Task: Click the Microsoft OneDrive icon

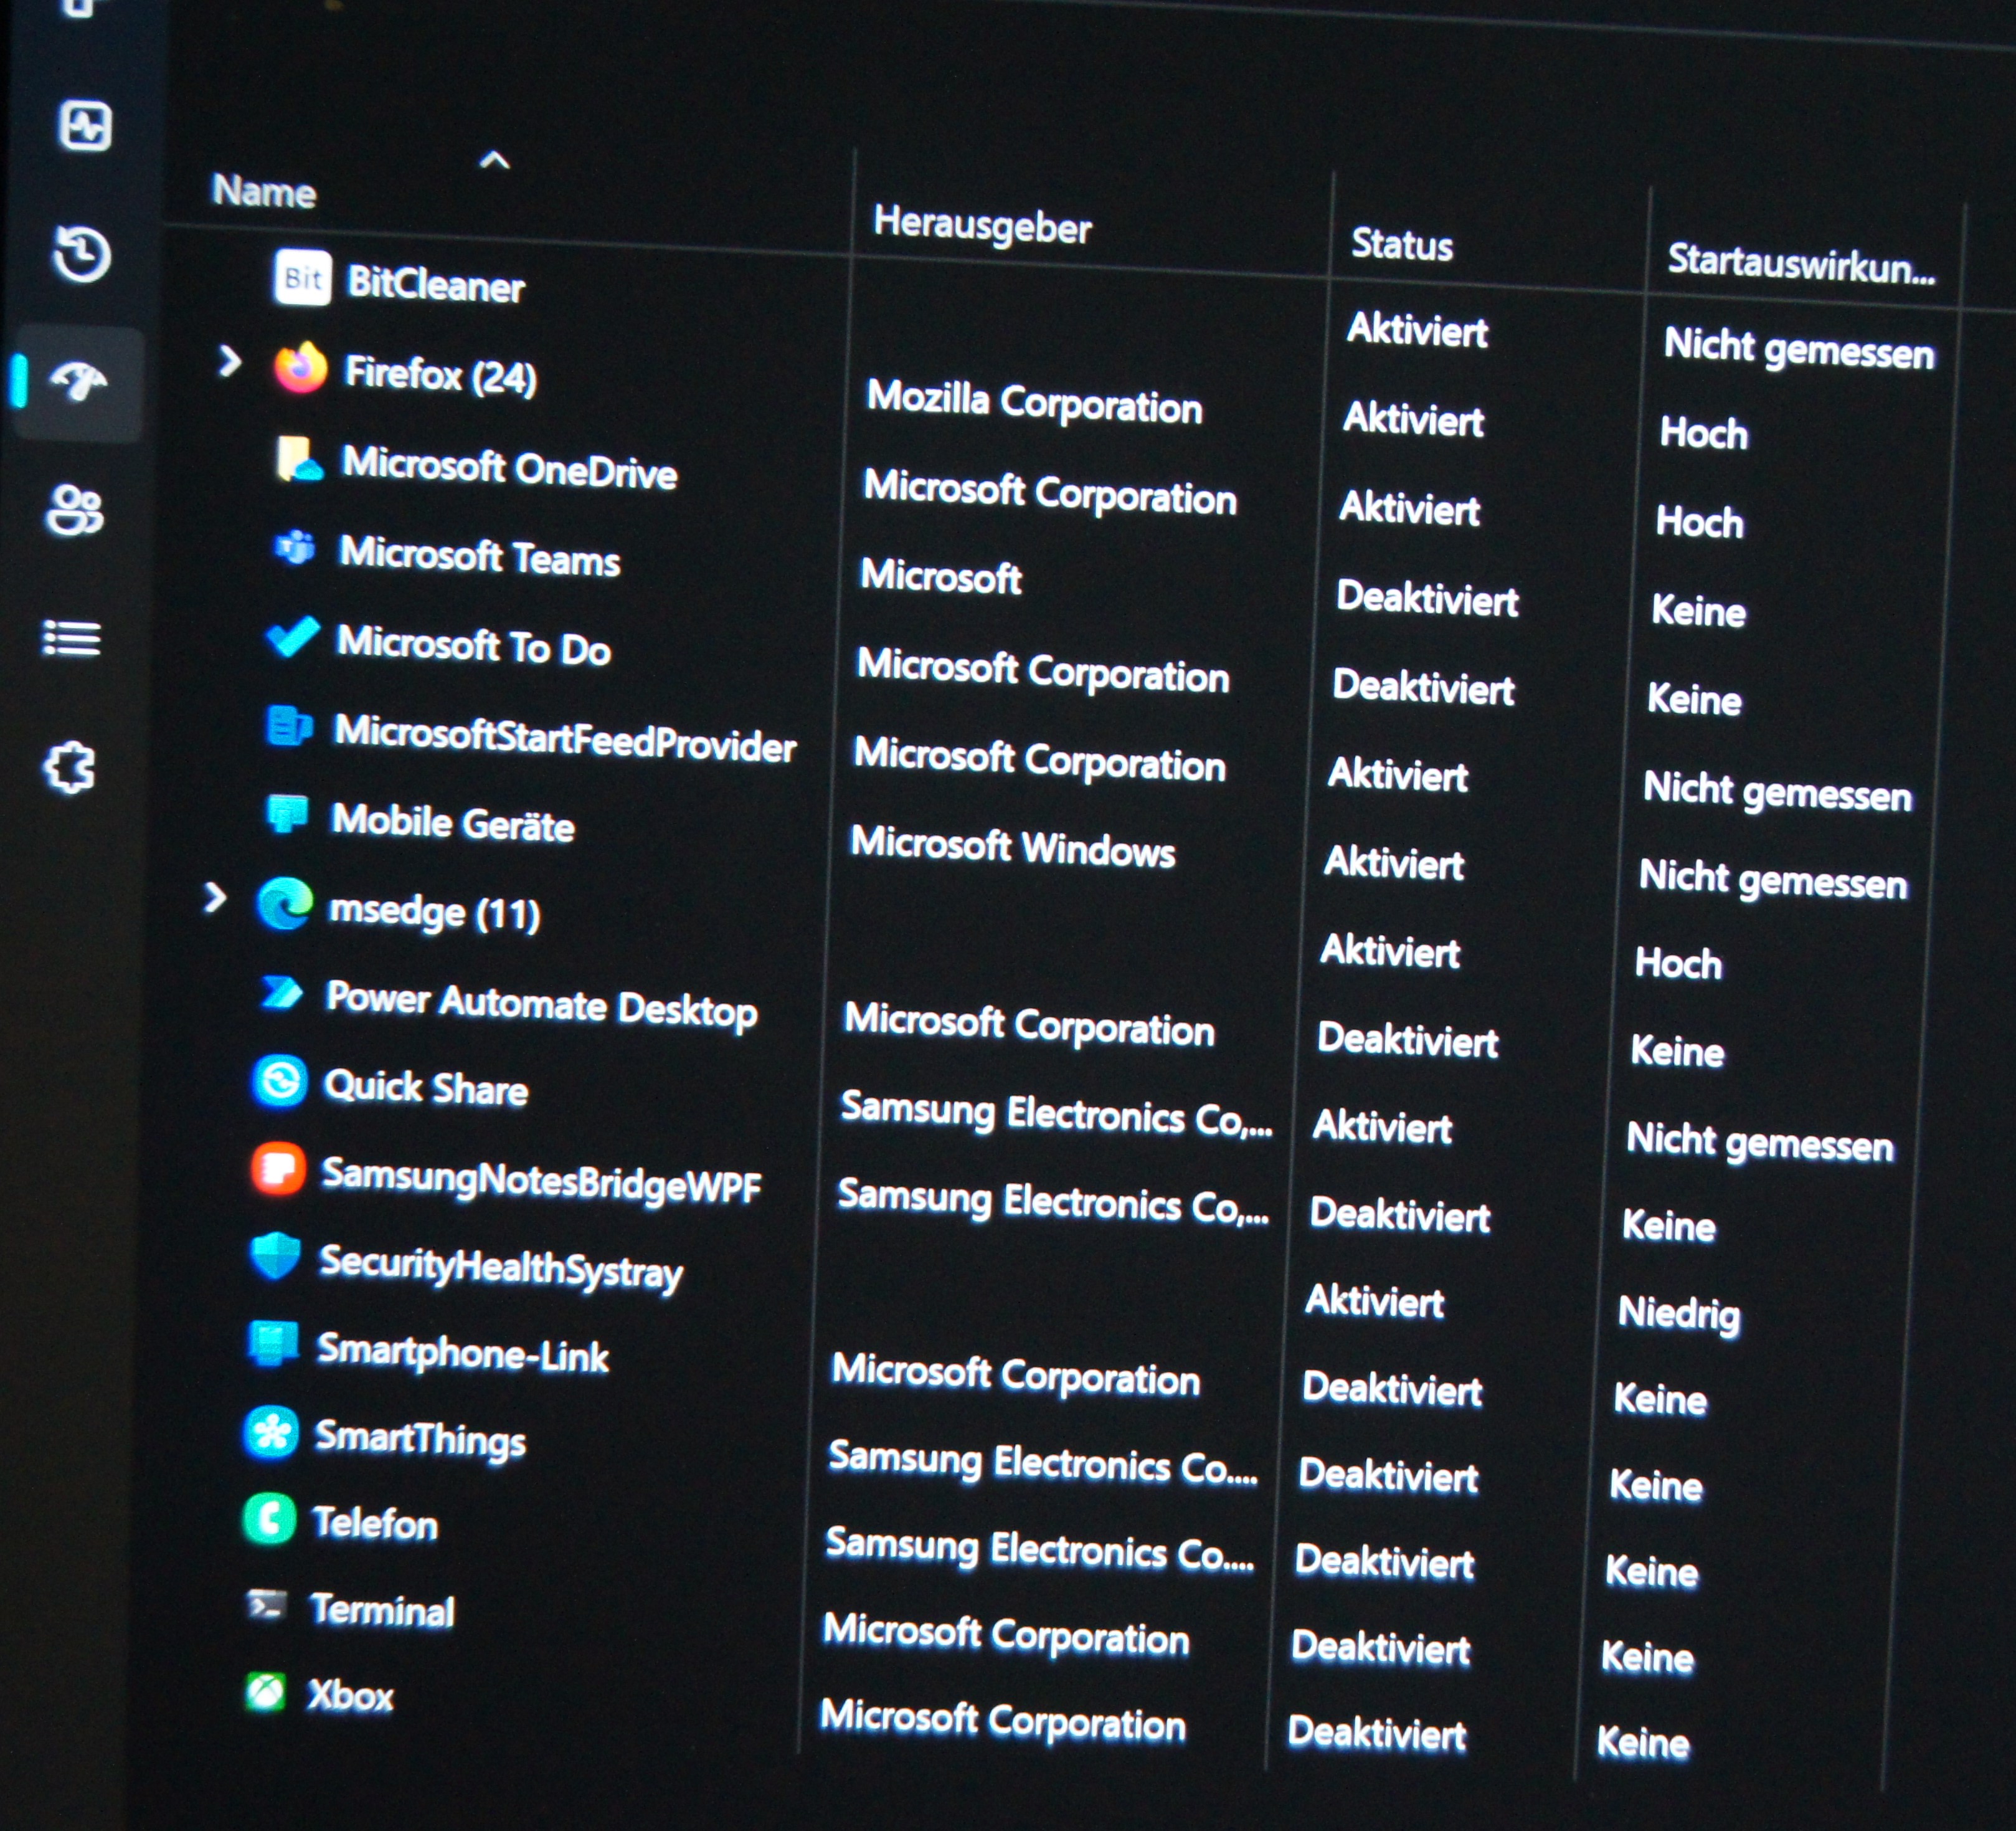Action: click(x=298, y=459)
